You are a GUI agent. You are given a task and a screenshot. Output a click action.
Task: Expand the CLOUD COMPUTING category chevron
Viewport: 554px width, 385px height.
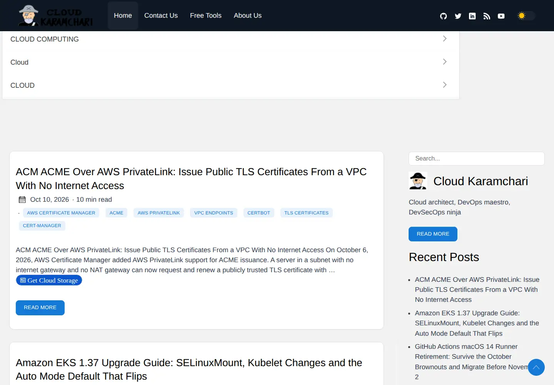click(x=445, y=38)
